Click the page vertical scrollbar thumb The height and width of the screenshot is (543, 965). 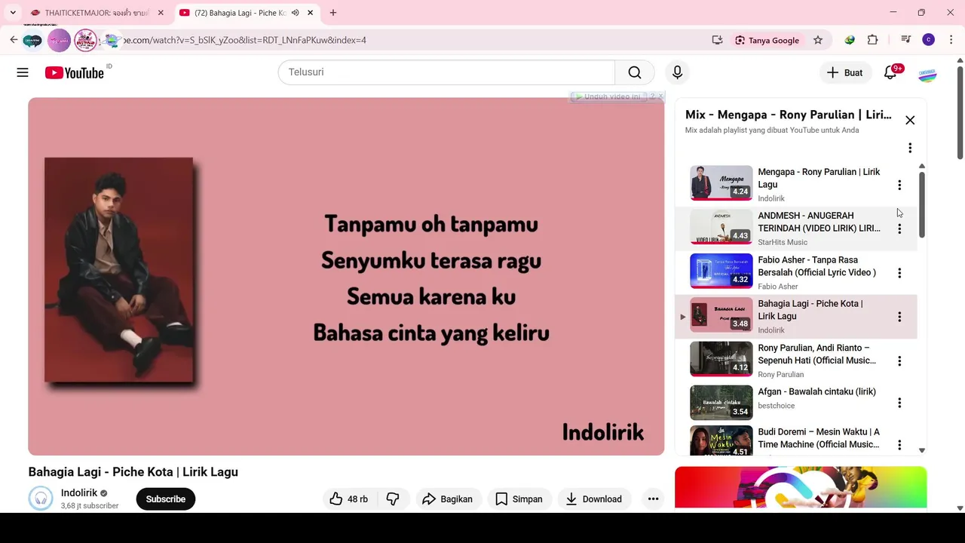pos(960,113)
